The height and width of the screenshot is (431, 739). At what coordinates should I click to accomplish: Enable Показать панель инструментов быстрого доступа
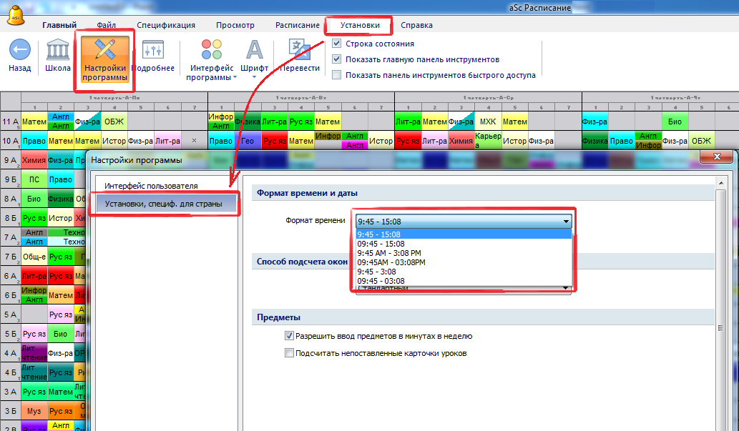tap(337, 74)
